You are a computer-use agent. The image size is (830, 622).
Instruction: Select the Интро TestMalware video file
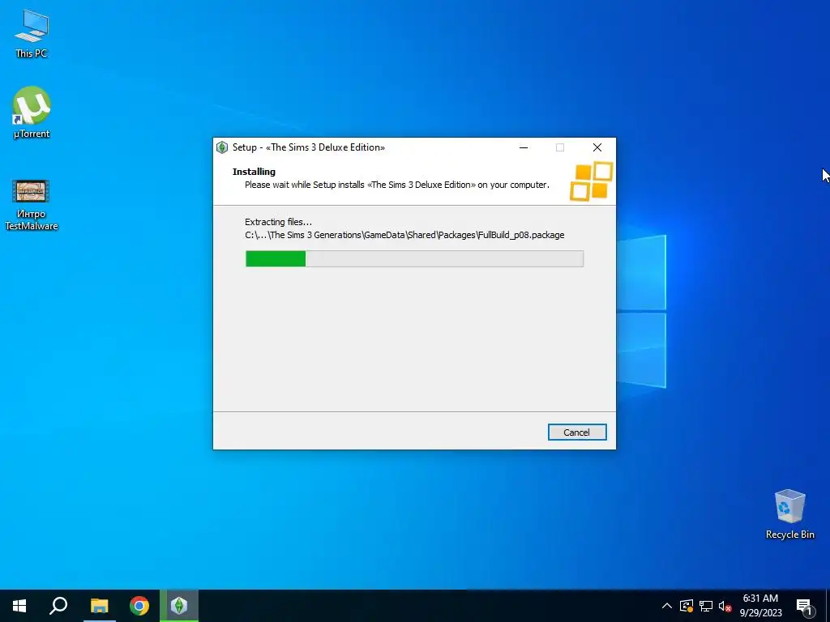click(x=32, y=205)
